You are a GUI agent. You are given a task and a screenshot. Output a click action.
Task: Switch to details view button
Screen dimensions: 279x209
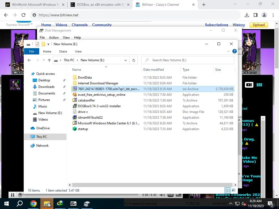228,190
